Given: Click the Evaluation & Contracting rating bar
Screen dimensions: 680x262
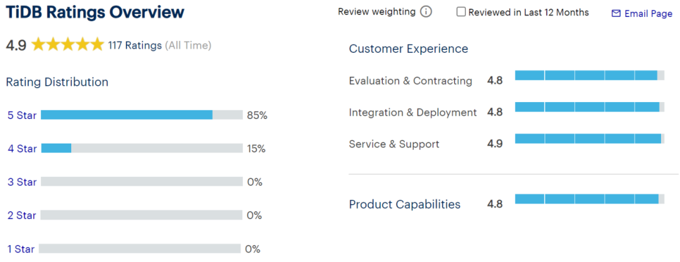Looking at the screenshot, I should tap(589, 76).
